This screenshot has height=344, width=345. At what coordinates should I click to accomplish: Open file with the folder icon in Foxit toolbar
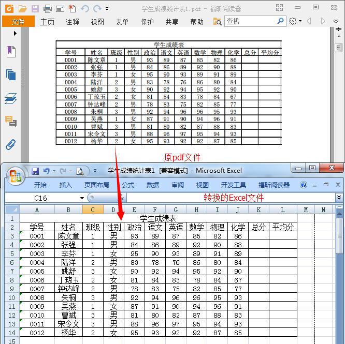click(22, 9)
